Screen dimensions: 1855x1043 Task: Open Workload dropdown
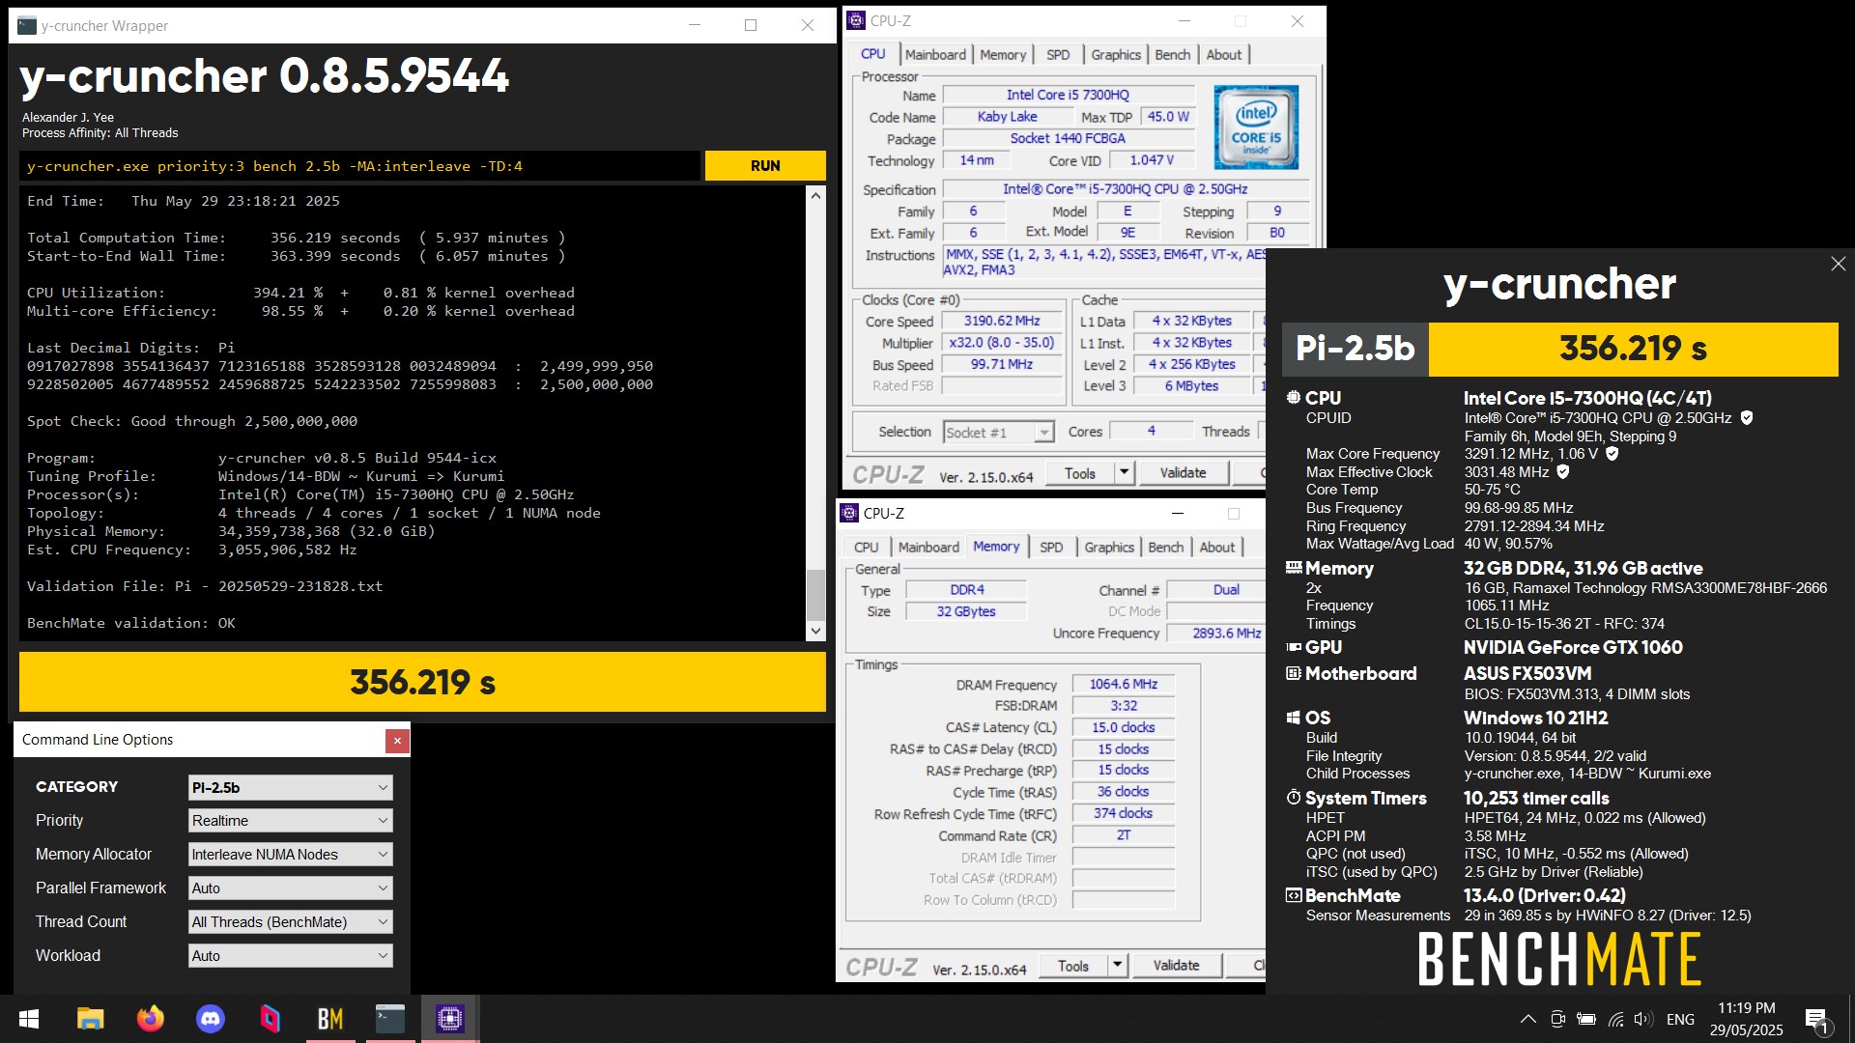click(290, 956)
